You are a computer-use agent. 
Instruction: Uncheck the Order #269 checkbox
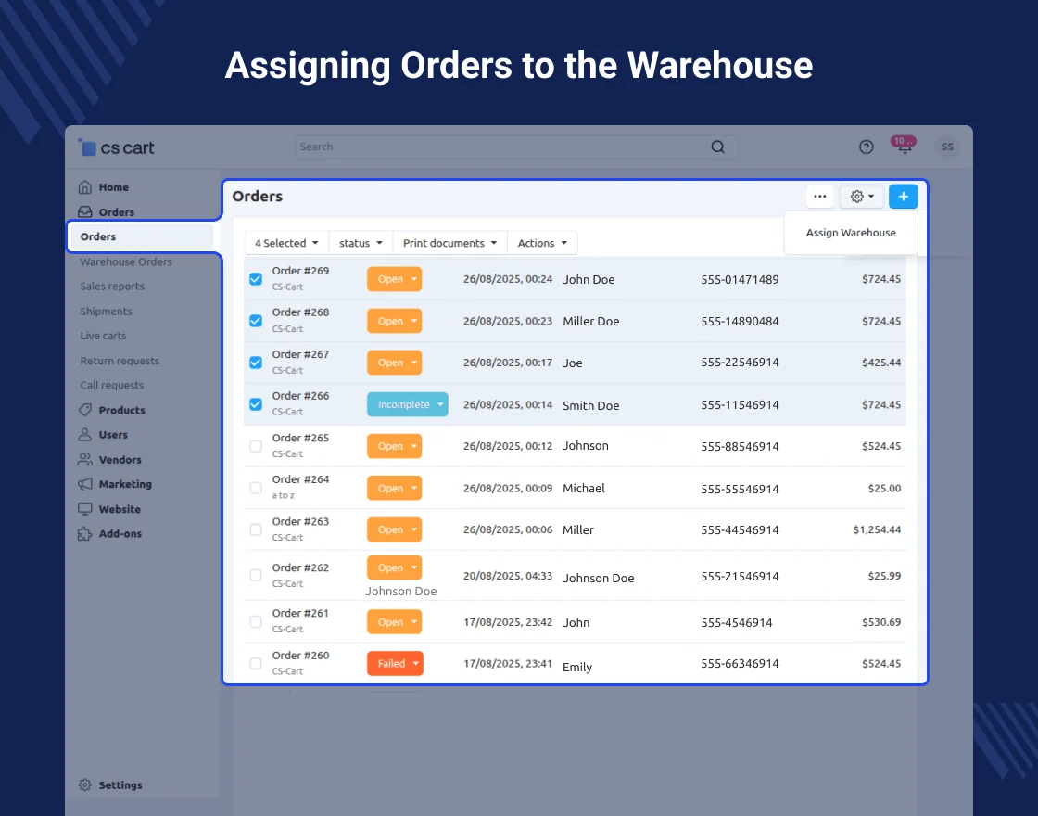tap(256, 279)
